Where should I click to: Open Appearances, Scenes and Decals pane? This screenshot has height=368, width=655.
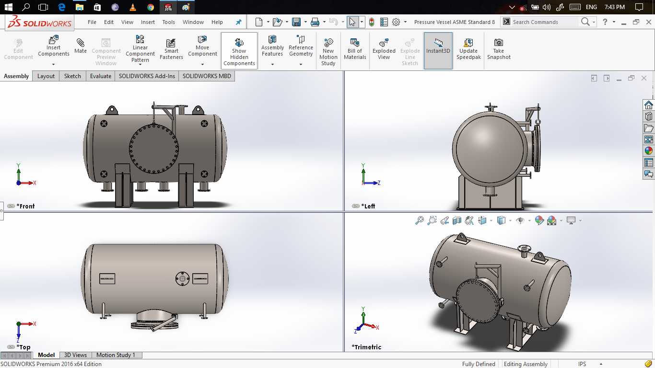[648, 151]
